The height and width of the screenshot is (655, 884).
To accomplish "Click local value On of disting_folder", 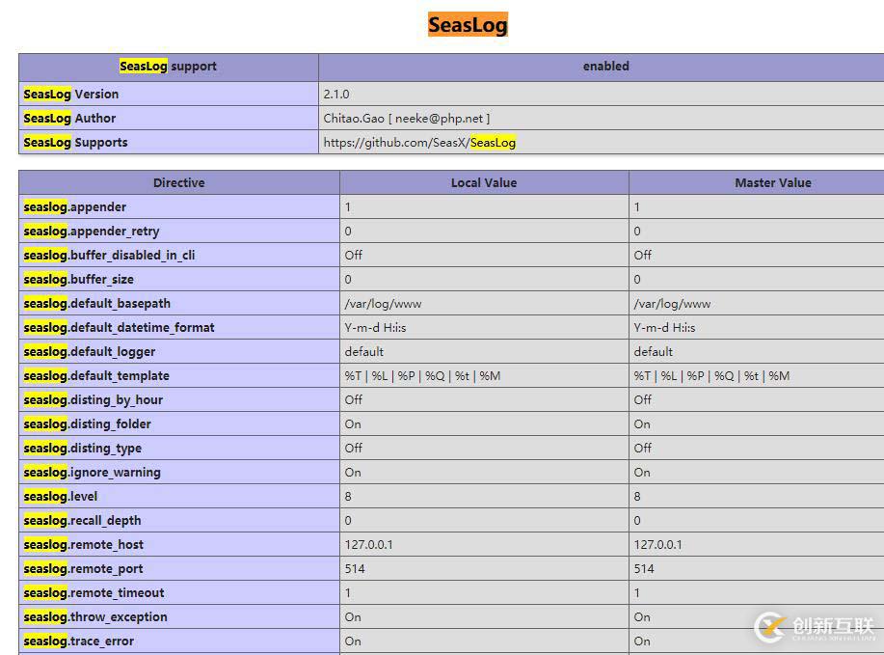I will pyautogui.click(x=353, y=424).
